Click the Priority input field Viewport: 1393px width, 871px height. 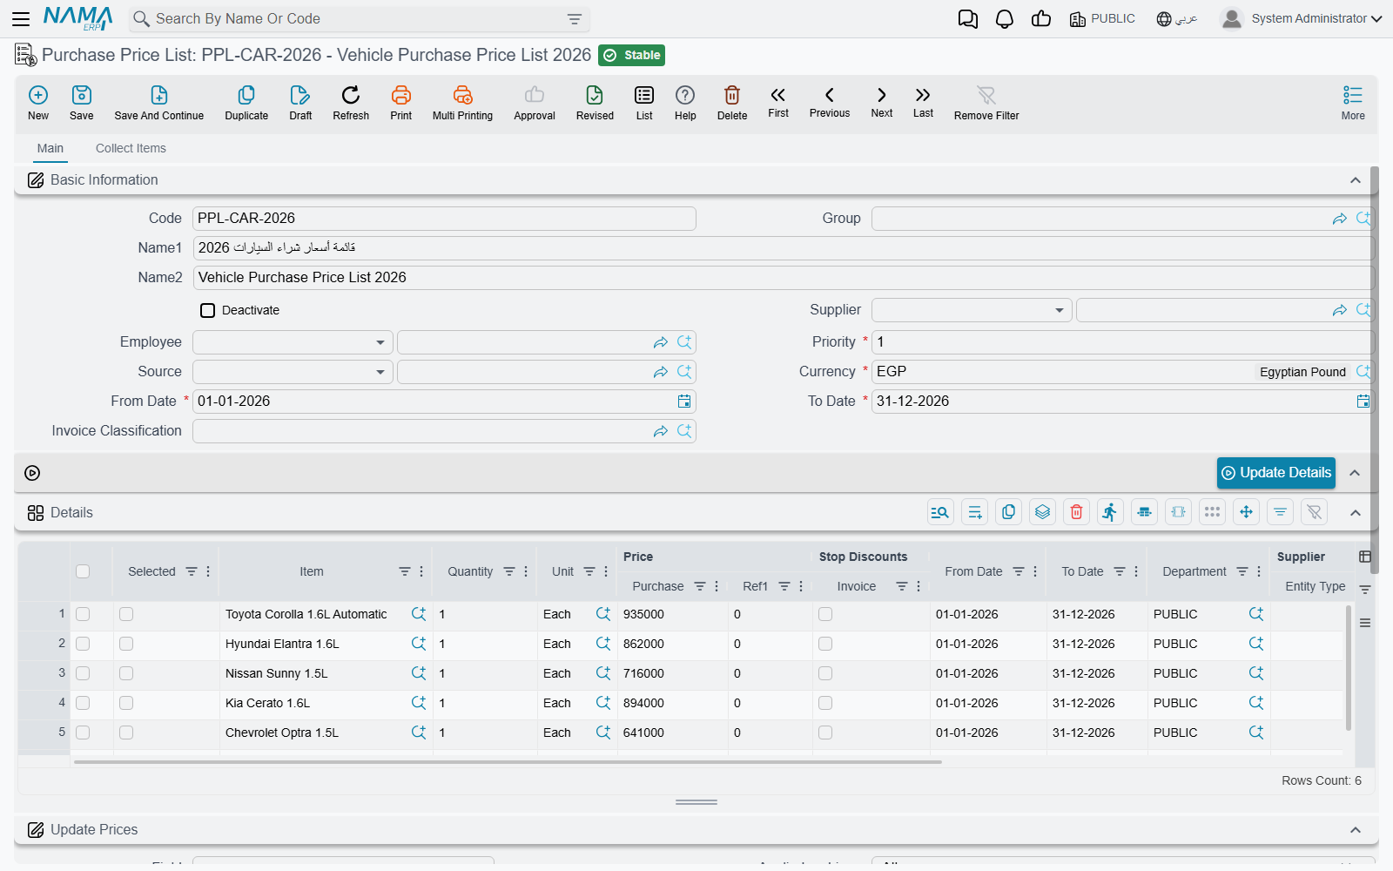[1123, 342]
